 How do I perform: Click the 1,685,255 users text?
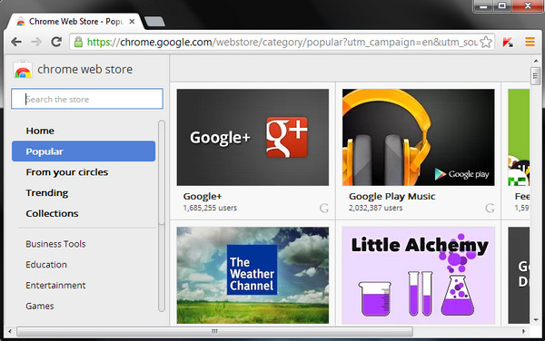pyautogui.click(x=210, y=208)
